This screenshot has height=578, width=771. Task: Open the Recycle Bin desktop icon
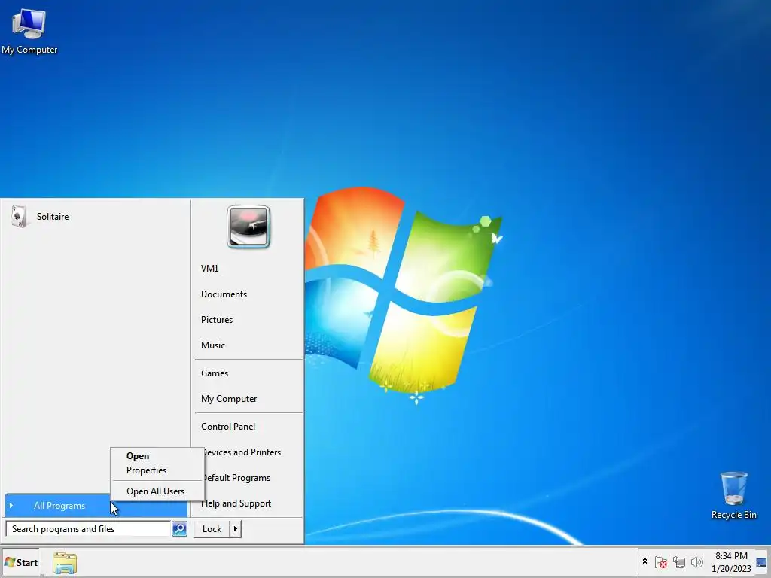point(733,495)
